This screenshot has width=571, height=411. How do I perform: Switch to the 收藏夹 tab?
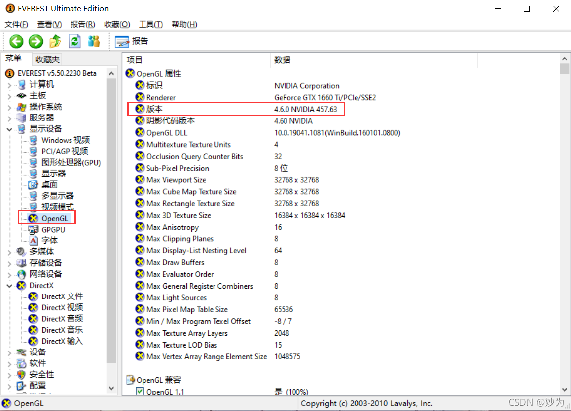tap(47, 59)
